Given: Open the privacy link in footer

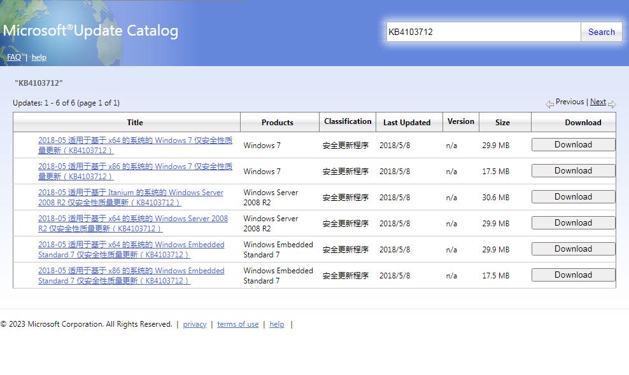Looking at the screenshot, I should [x=194, y=324].
